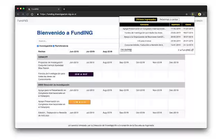The image size is (222, 139).
Task: Click Jul-2019 in the Fechas row
Action: 90,51
